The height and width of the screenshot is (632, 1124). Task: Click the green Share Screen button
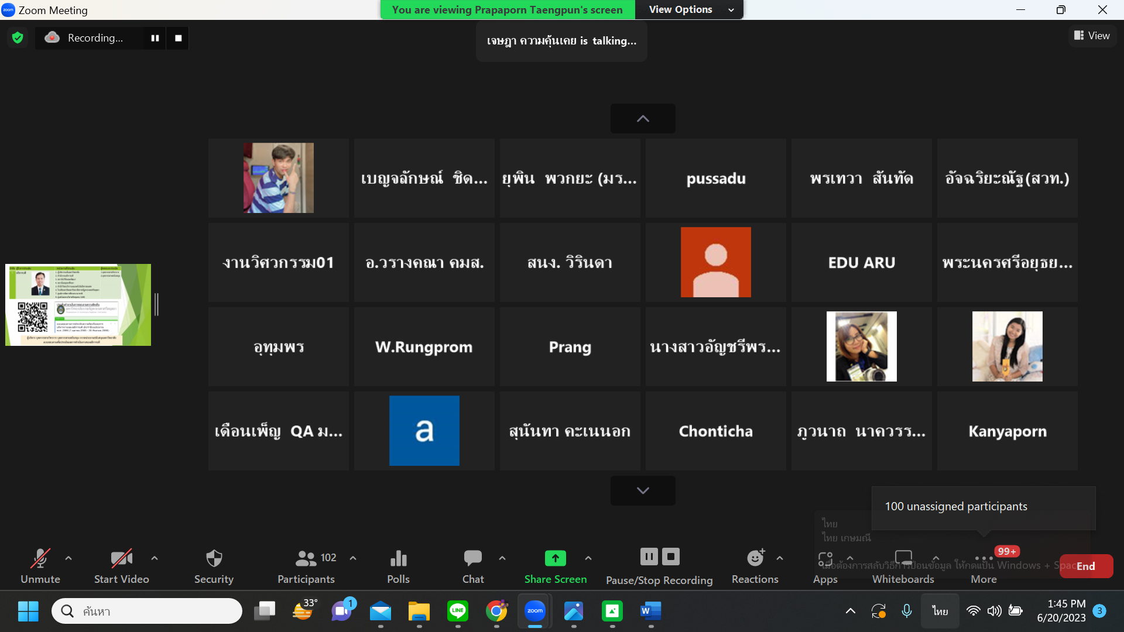point(556,566)
